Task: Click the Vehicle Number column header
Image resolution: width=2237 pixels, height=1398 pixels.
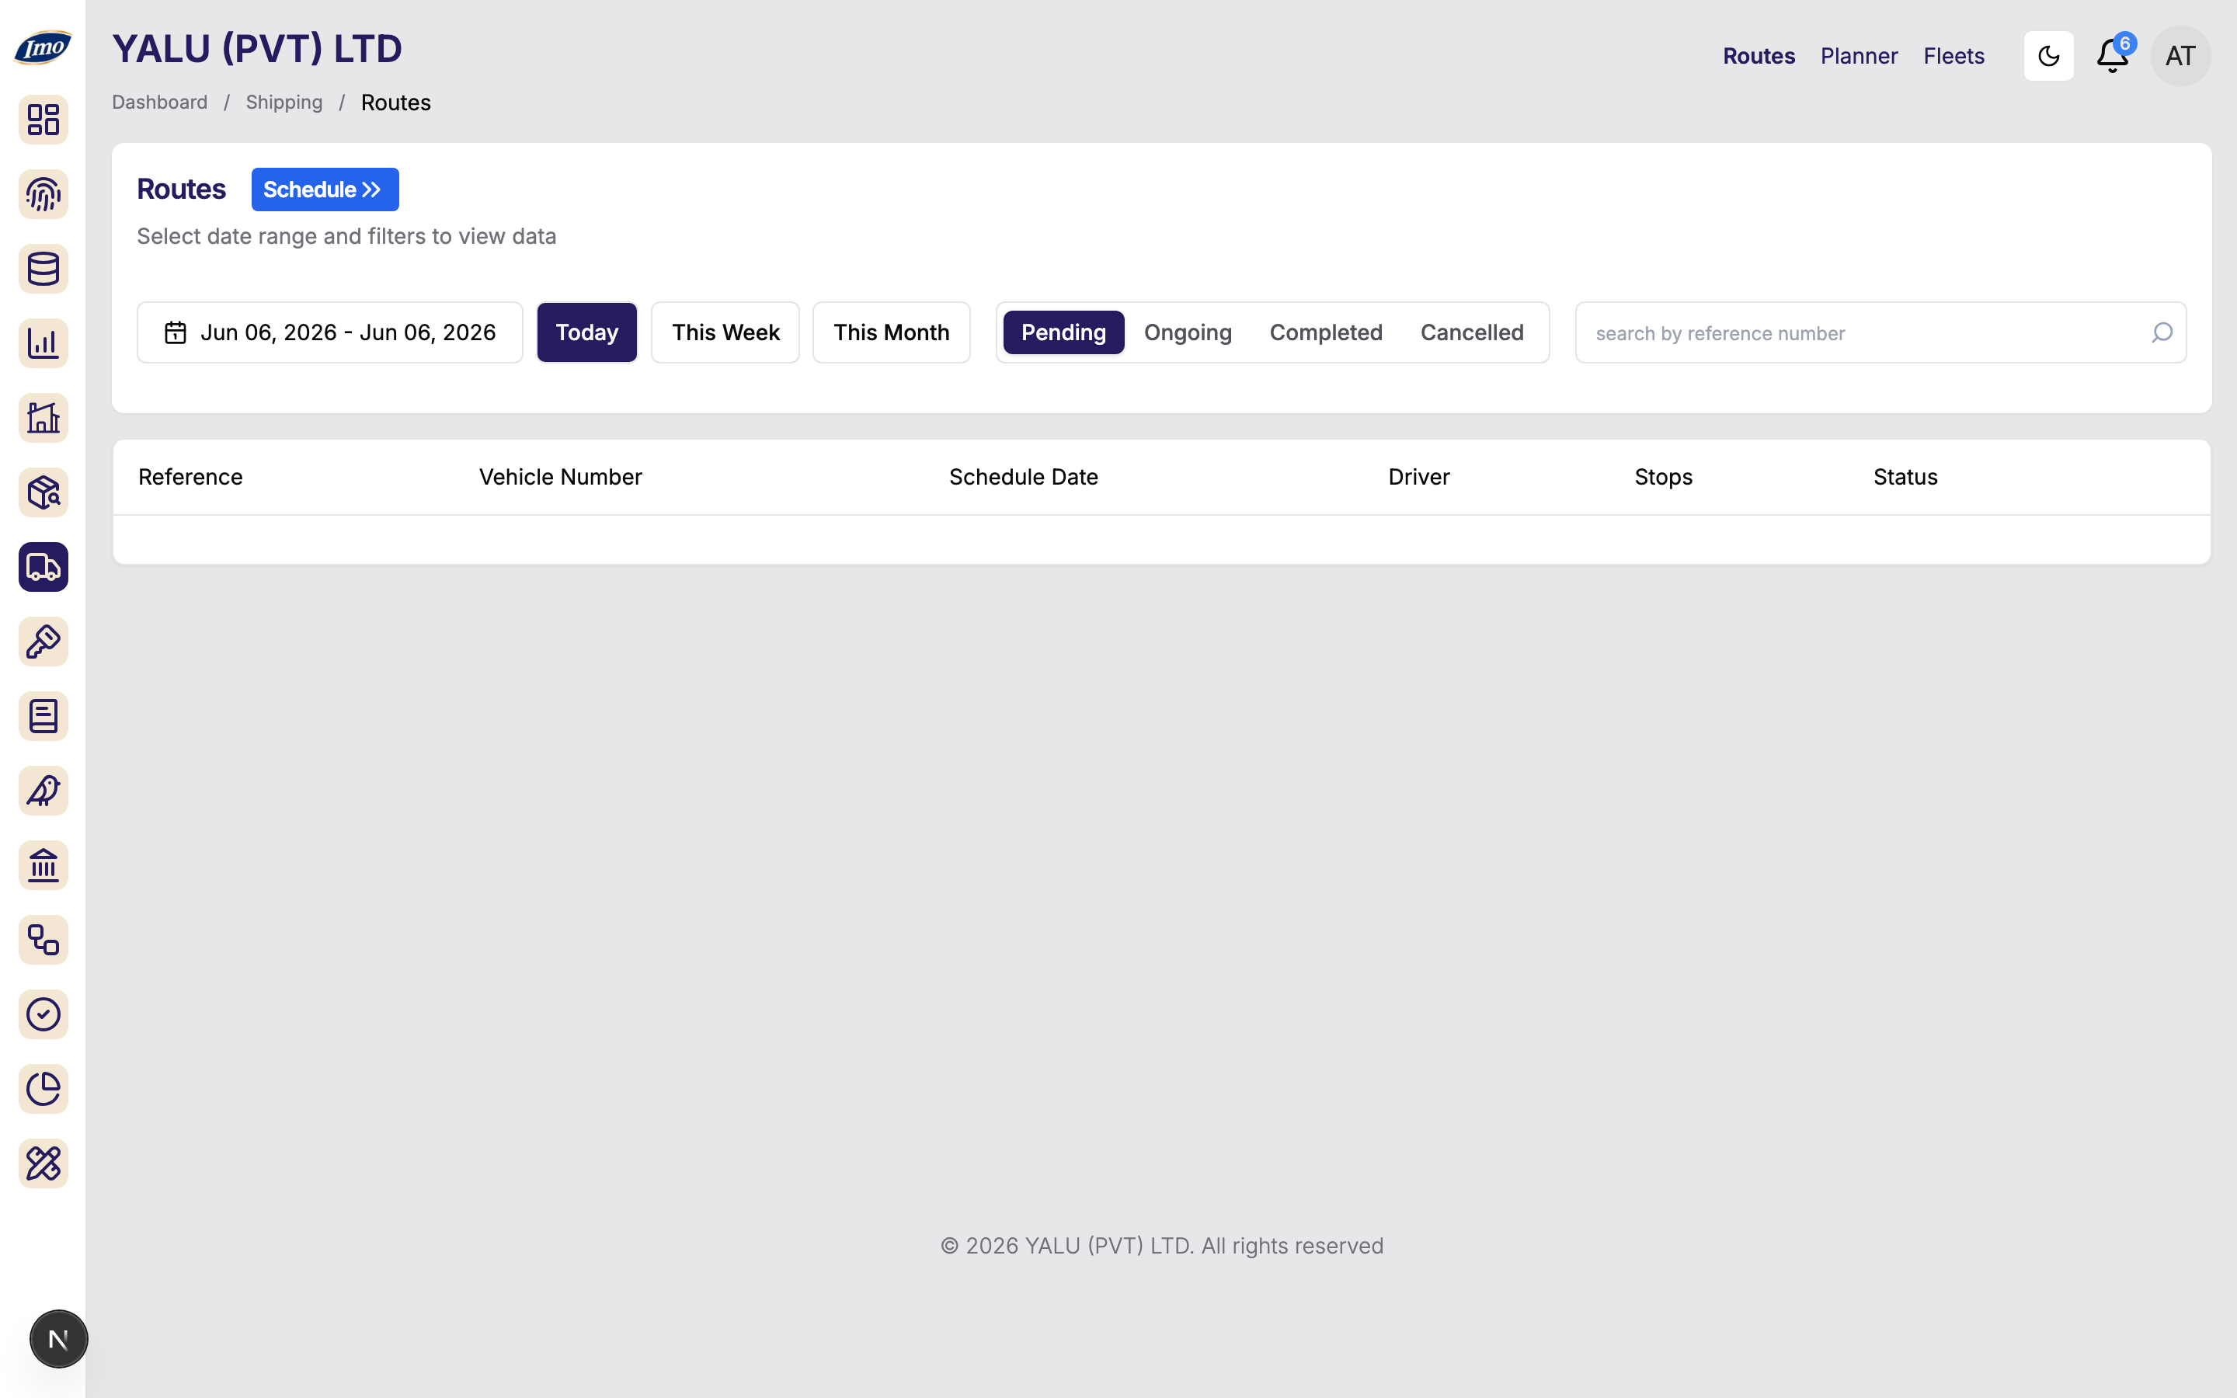Action: 560,477
